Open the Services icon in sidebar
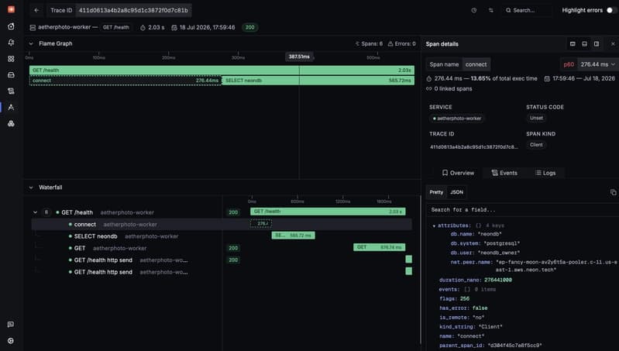Screen dimensions: 619x351 click(11, 26)
